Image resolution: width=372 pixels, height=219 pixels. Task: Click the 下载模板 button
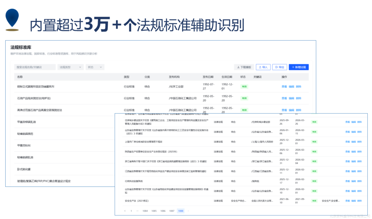[x=244, y=67]
